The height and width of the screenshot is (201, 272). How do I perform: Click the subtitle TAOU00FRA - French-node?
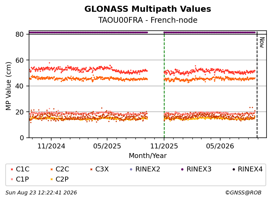(x=148, y=20)
